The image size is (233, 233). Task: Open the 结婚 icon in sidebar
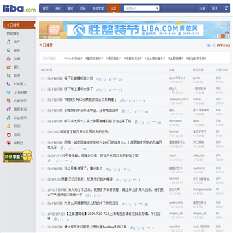9,59
